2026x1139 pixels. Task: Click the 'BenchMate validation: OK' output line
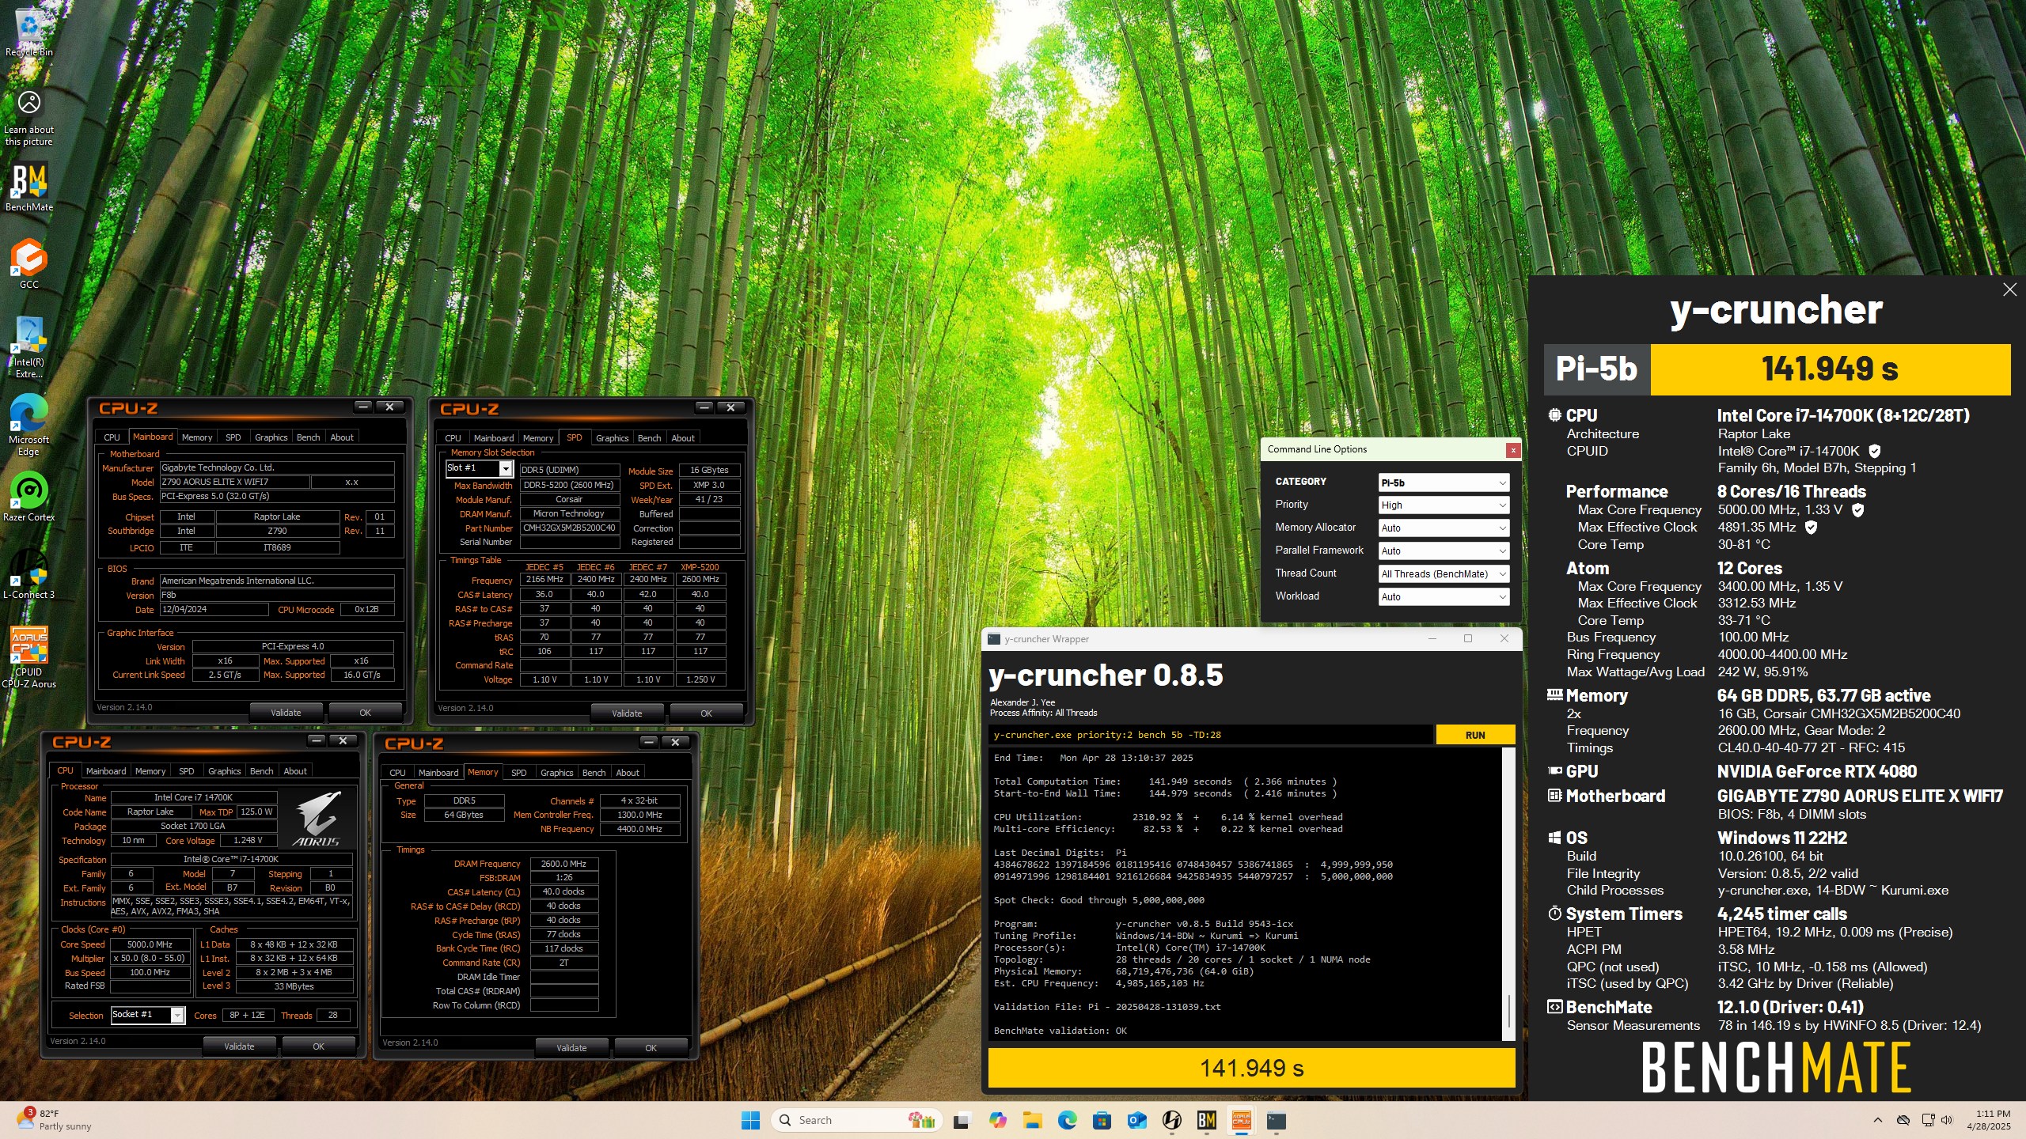[1060, 1031]
